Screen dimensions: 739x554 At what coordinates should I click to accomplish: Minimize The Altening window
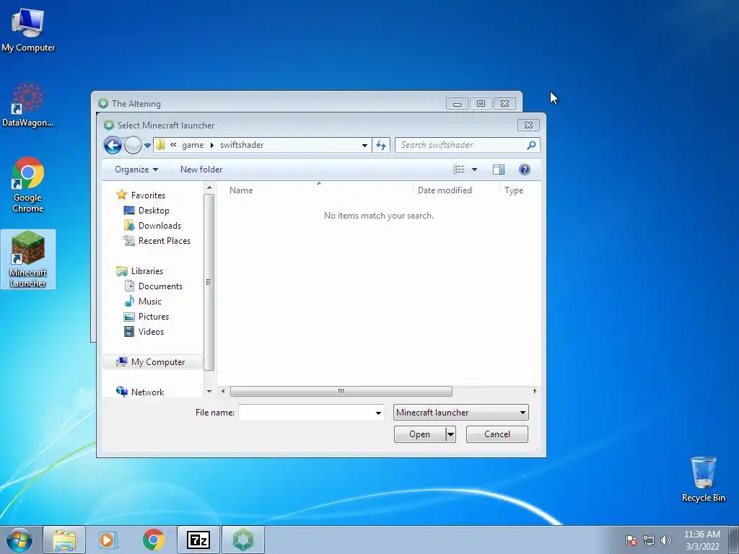tap(457, 104)
